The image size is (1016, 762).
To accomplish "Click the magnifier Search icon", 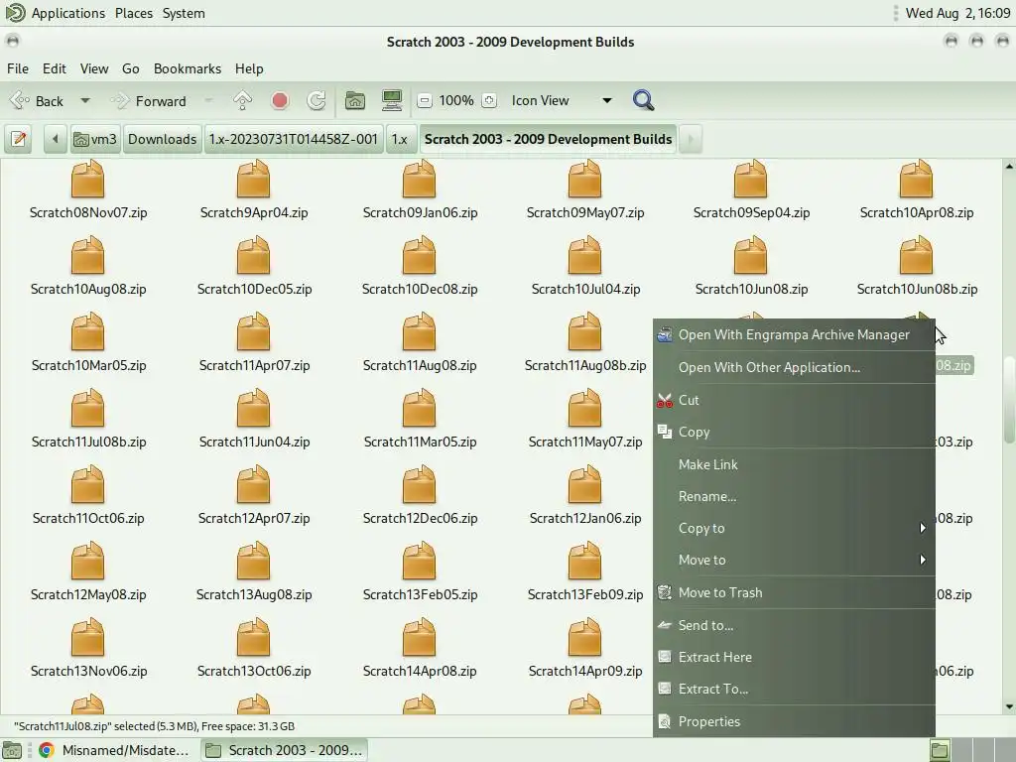I will click(643, 101).
